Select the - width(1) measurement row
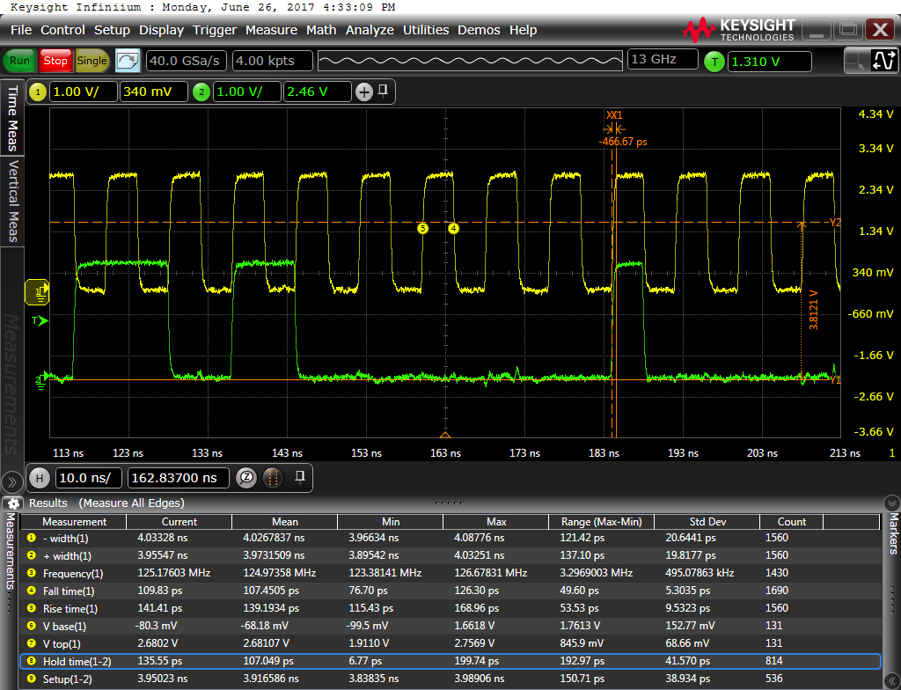Screen dimensions: 901x690 (450, 539)
